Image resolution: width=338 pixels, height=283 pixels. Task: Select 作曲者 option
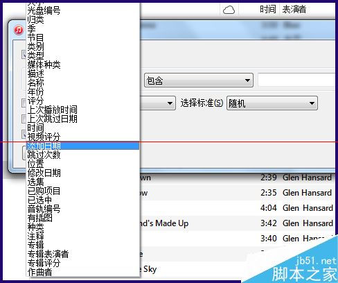click(x=83, y=272)
